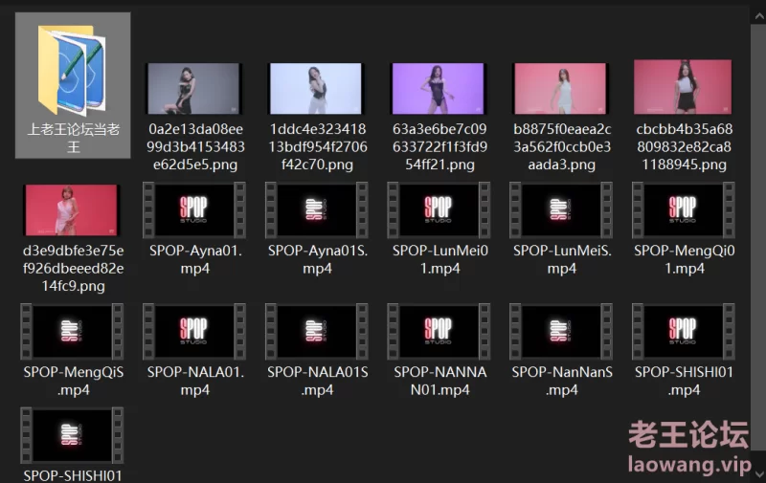Click the file name d3e9dbfe3e75ef926dbeeed82e14fc9.png
Screen dimensions: 766x483
(x=74, y=269)
